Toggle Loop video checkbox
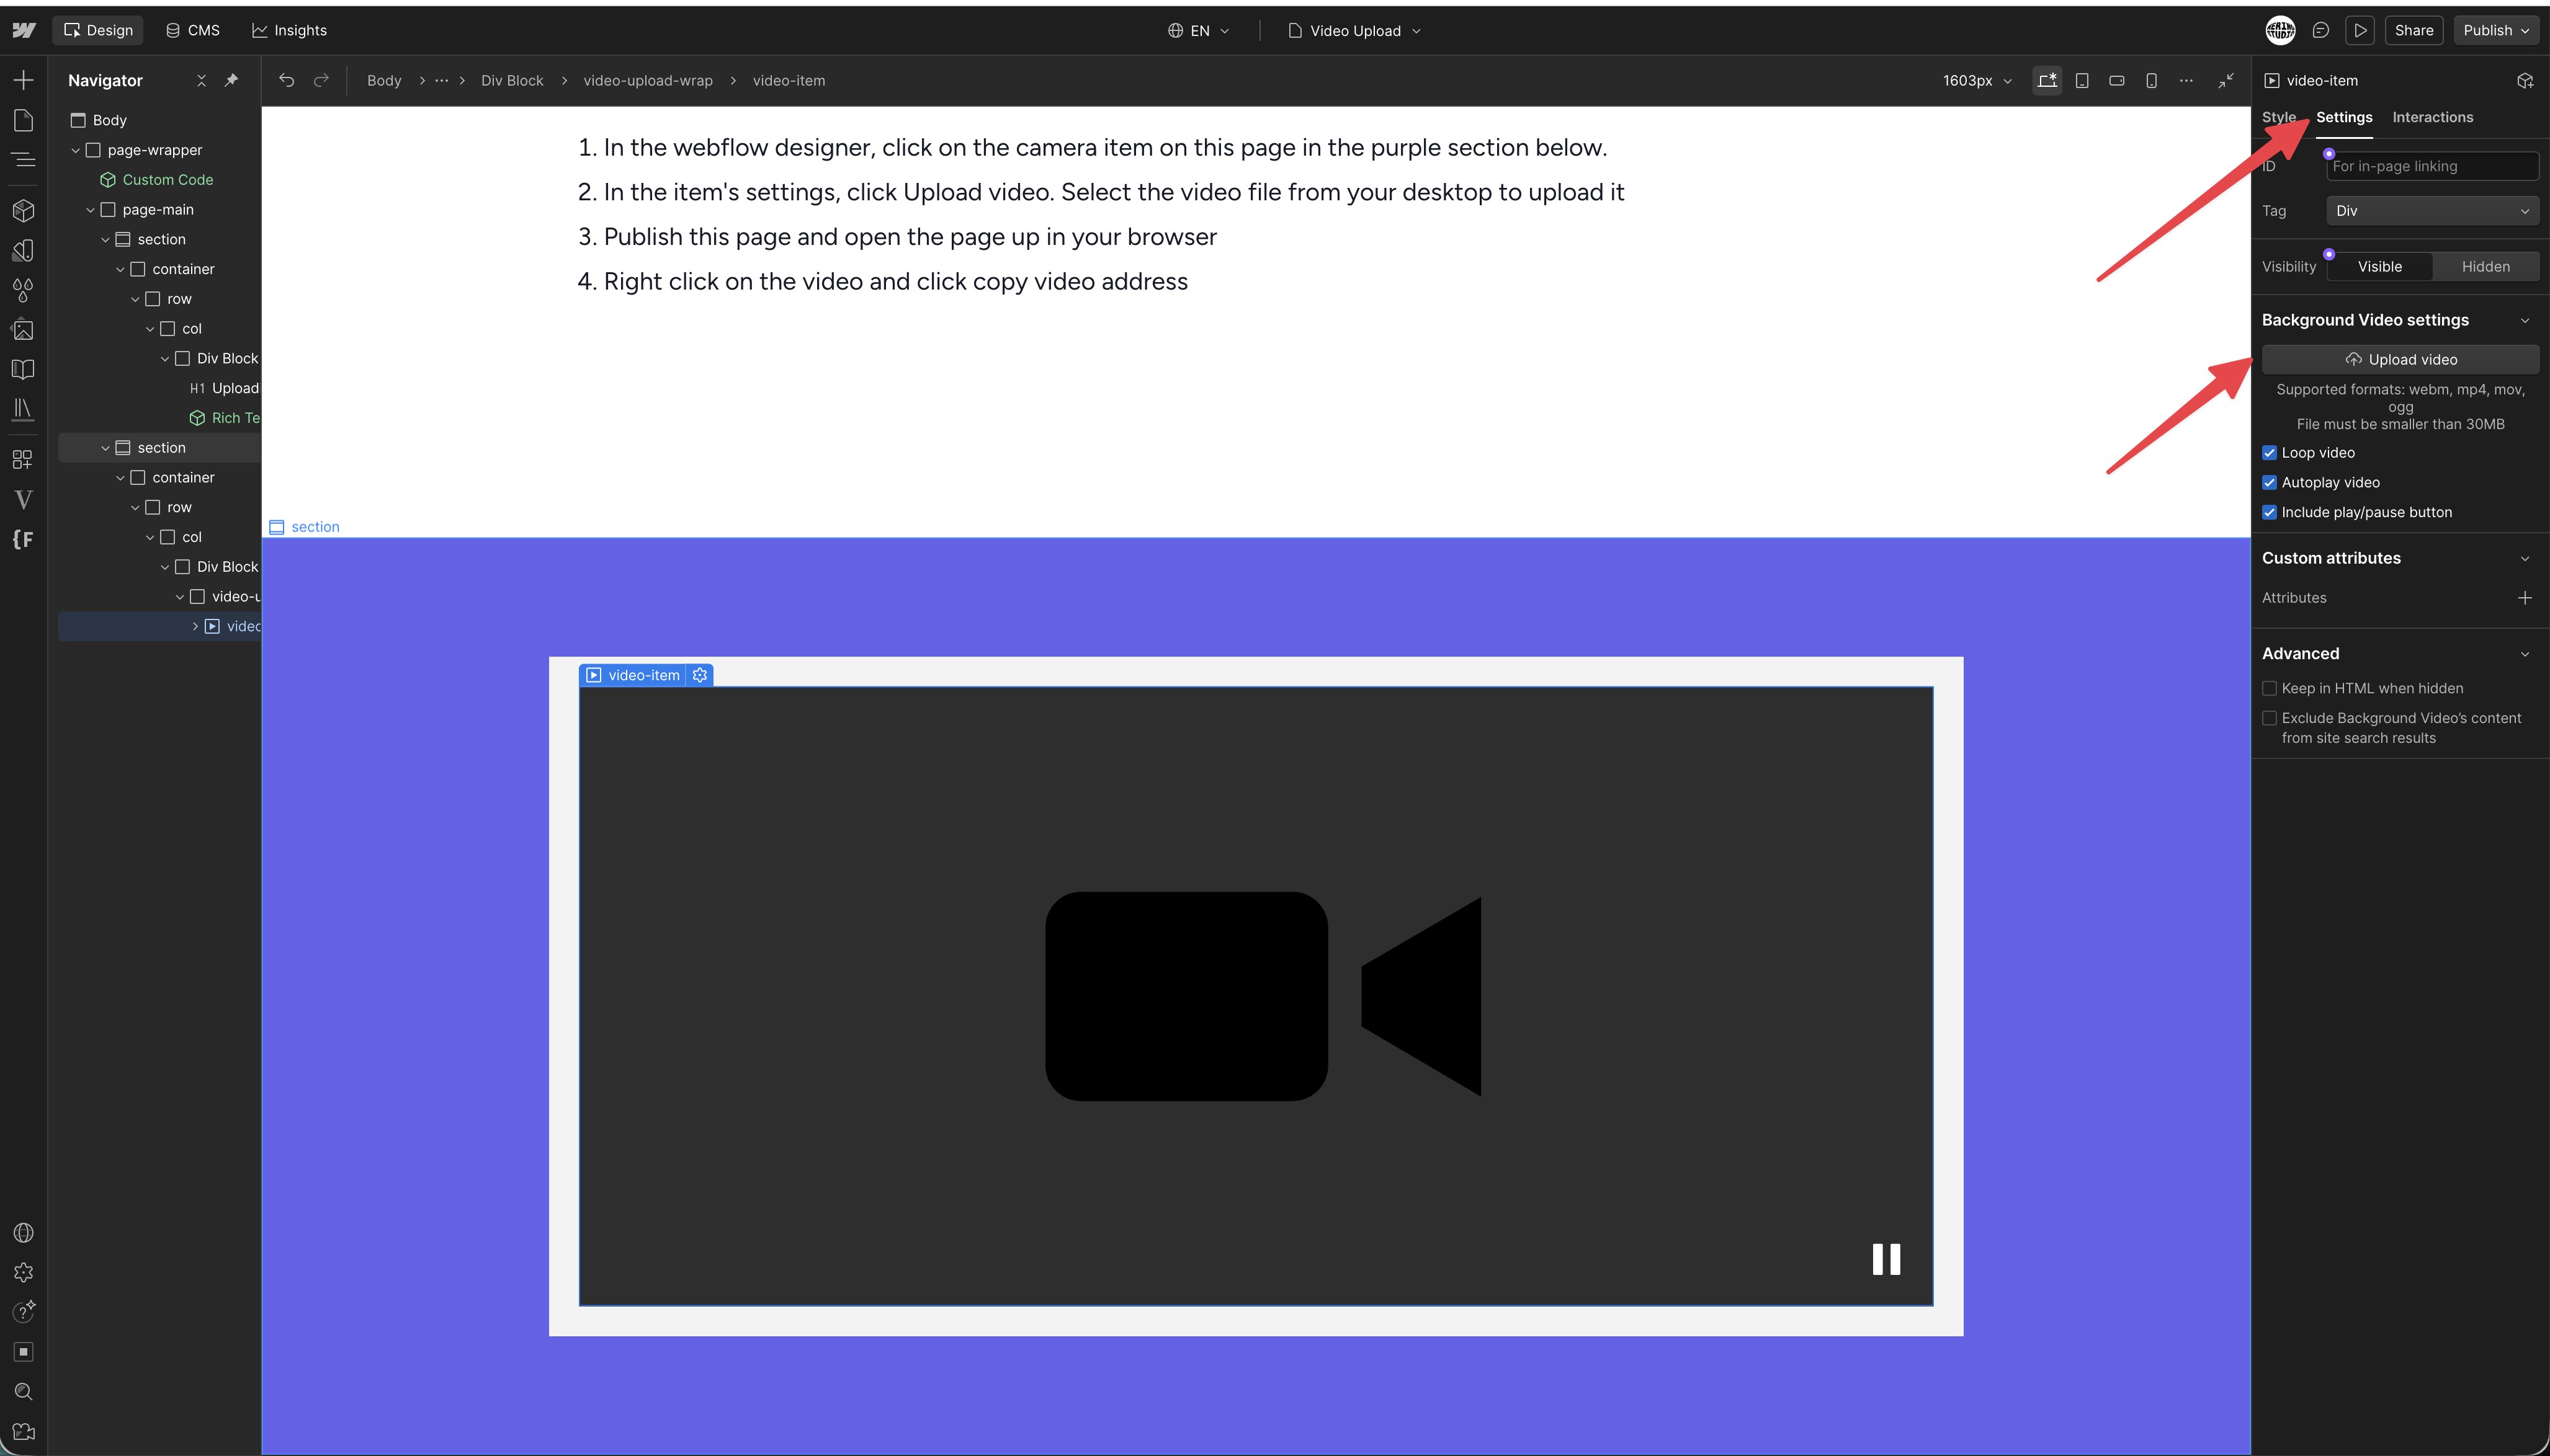 [2270, 453]
